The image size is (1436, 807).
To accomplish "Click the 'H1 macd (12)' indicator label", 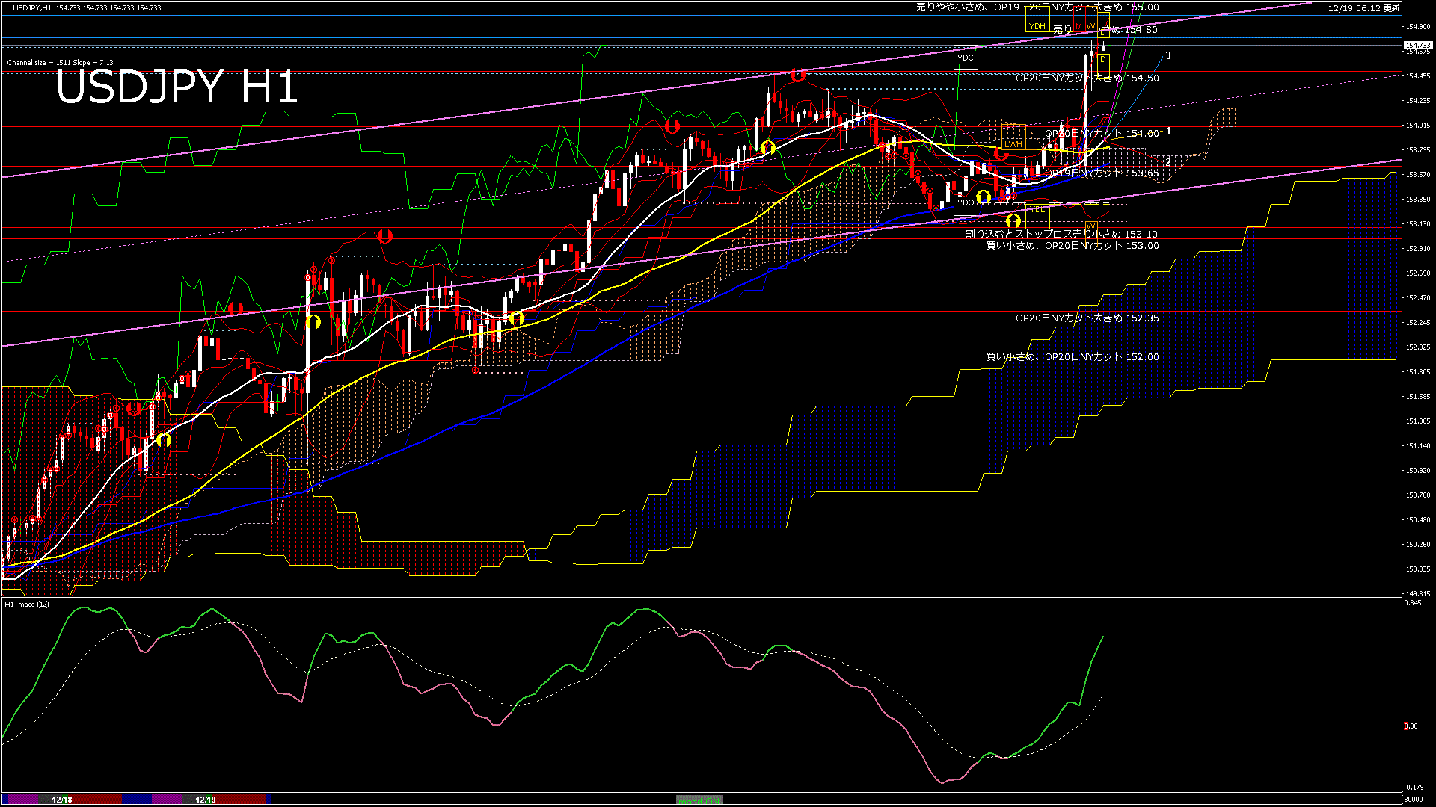I will tap(27, 604).
